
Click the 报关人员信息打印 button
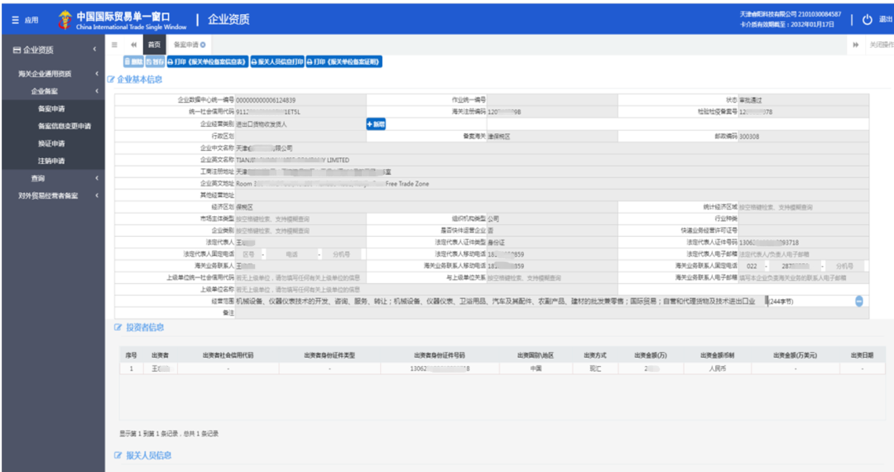277,61
